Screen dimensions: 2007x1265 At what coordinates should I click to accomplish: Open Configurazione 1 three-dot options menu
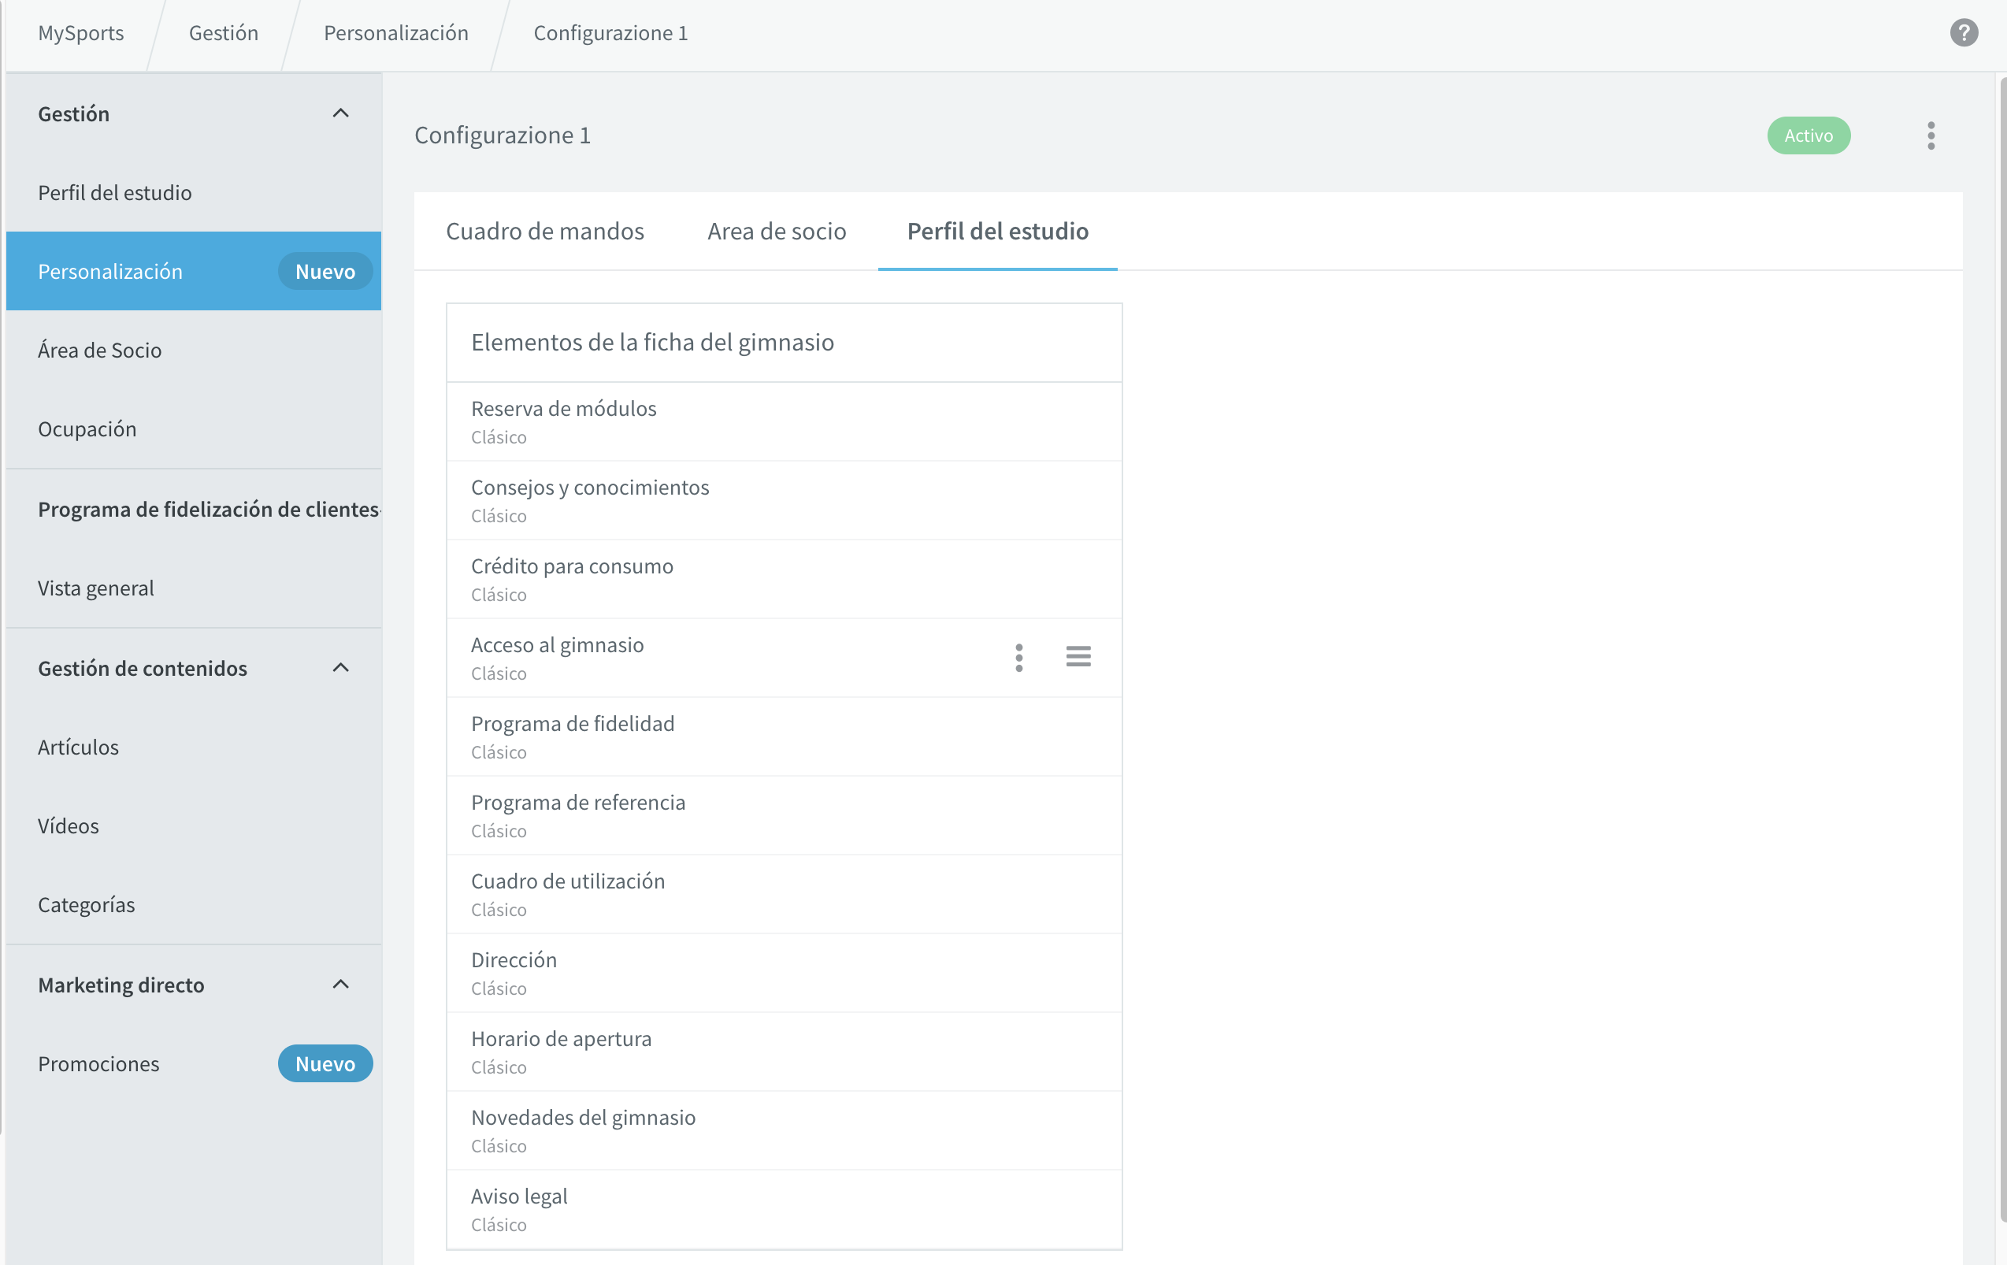point(1931,135)
